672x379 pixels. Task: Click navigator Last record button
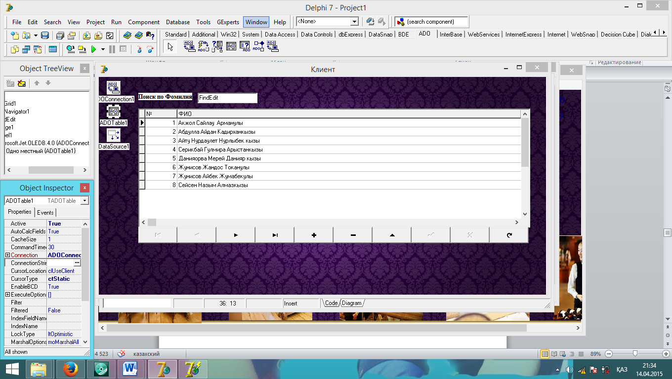pyautogui.click(x=275, y=235)
